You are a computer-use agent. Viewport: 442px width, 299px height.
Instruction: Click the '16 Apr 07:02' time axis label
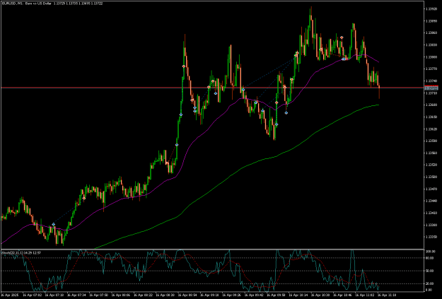point(32,295)
